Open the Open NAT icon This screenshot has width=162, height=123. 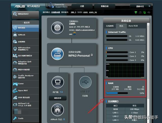15,91
